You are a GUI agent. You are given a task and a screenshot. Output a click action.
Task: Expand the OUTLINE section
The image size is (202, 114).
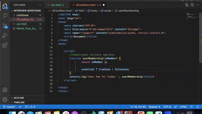[x=27, y=98]
